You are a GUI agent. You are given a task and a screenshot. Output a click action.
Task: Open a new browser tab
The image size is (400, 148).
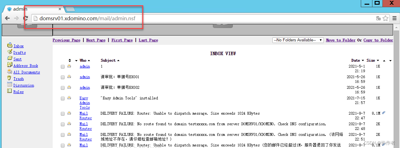70,9
